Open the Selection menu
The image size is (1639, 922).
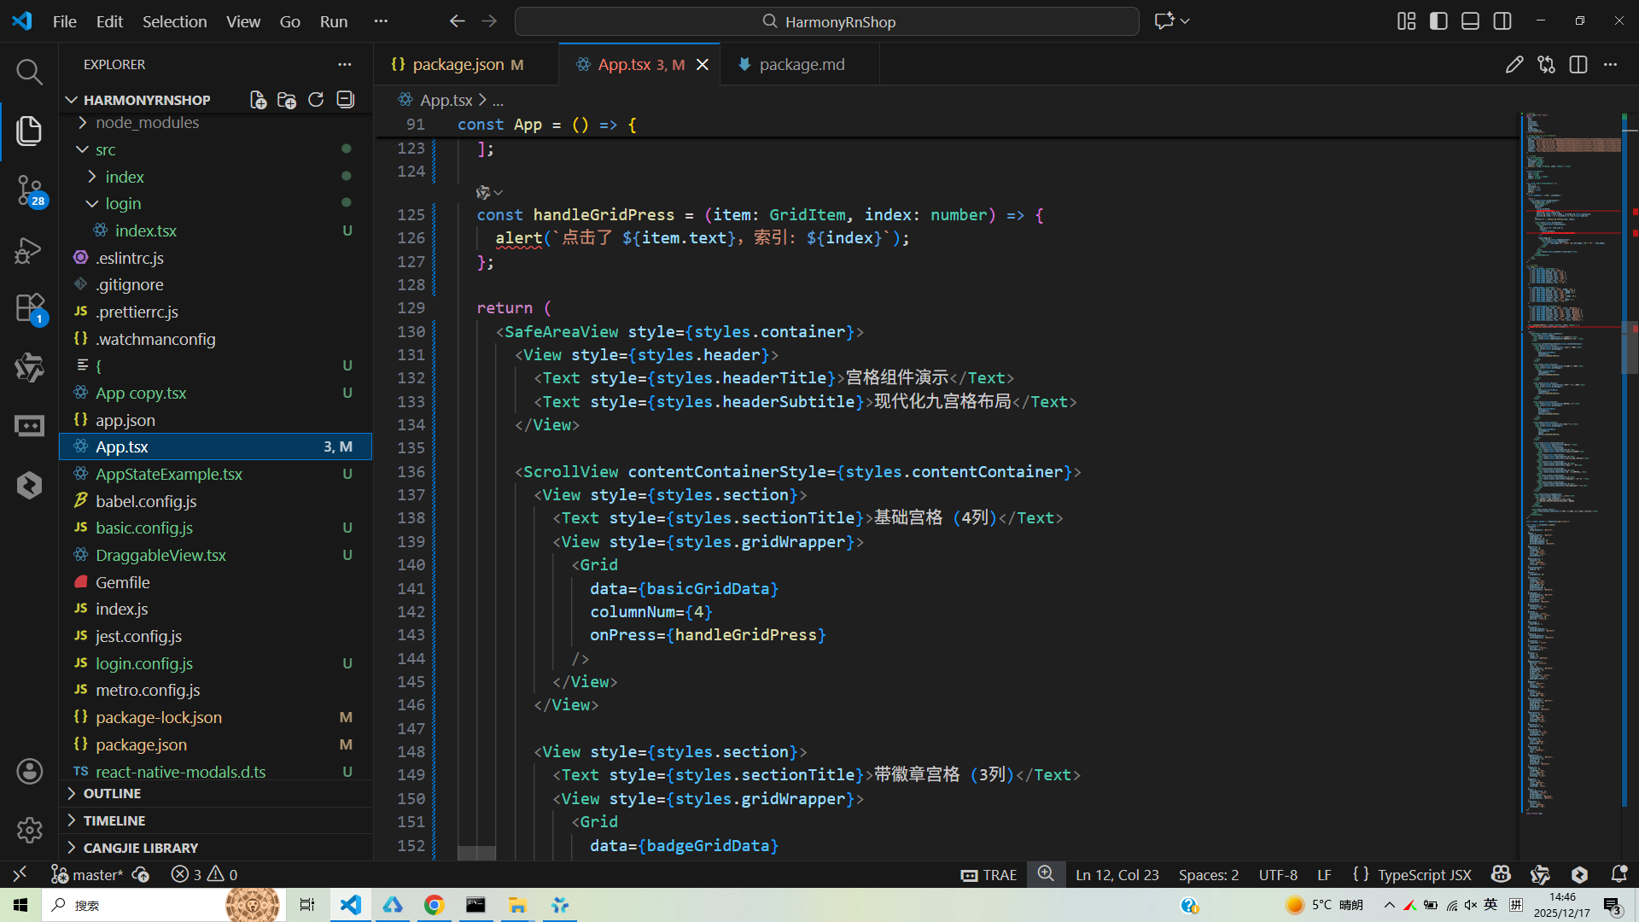pos(174,21)
